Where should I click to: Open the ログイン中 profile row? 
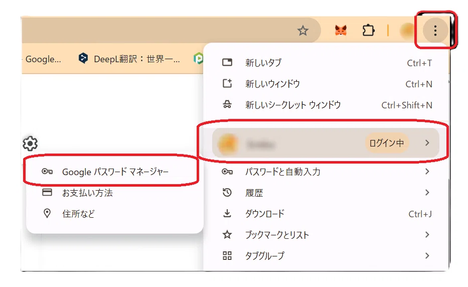click(326, 143)
